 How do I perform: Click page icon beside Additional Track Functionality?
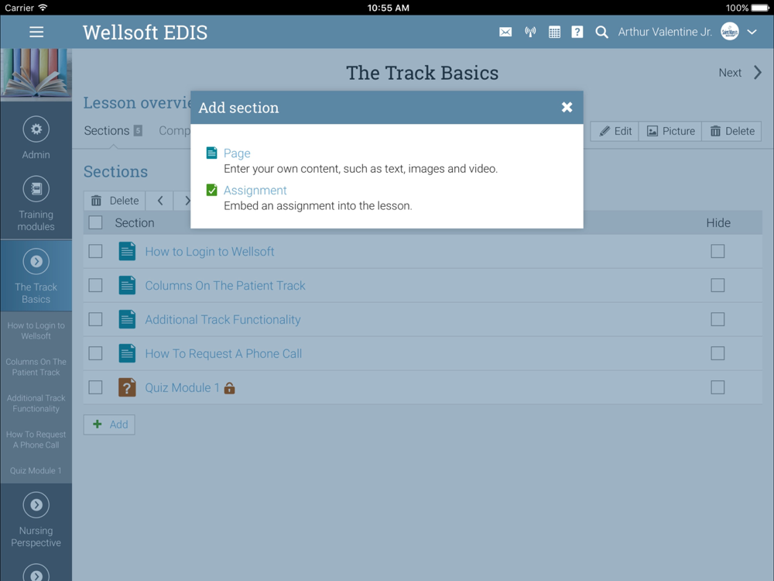coord(127,320)
